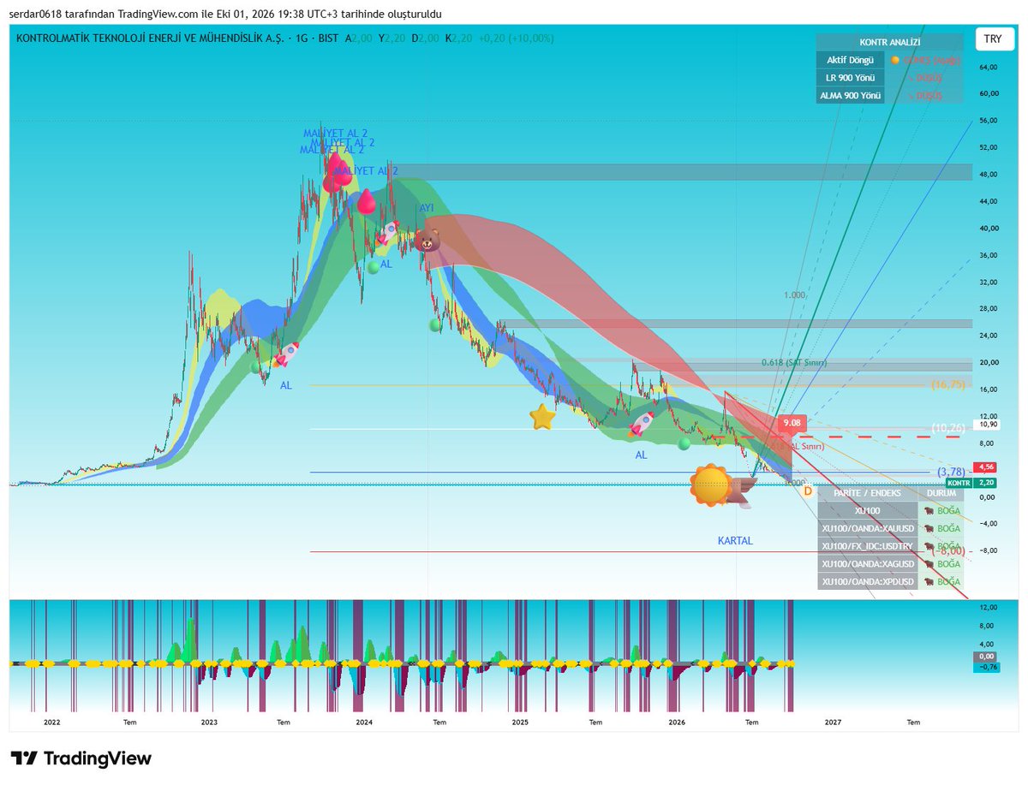1028x785 pixels.
Task: Click the -0,76 indicator value label
Action: click(x=986, y=667)
